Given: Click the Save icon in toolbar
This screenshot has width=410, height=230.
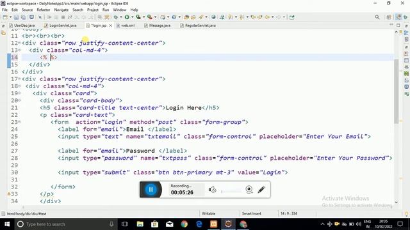Looking at the screenshot, I should 16,17.
